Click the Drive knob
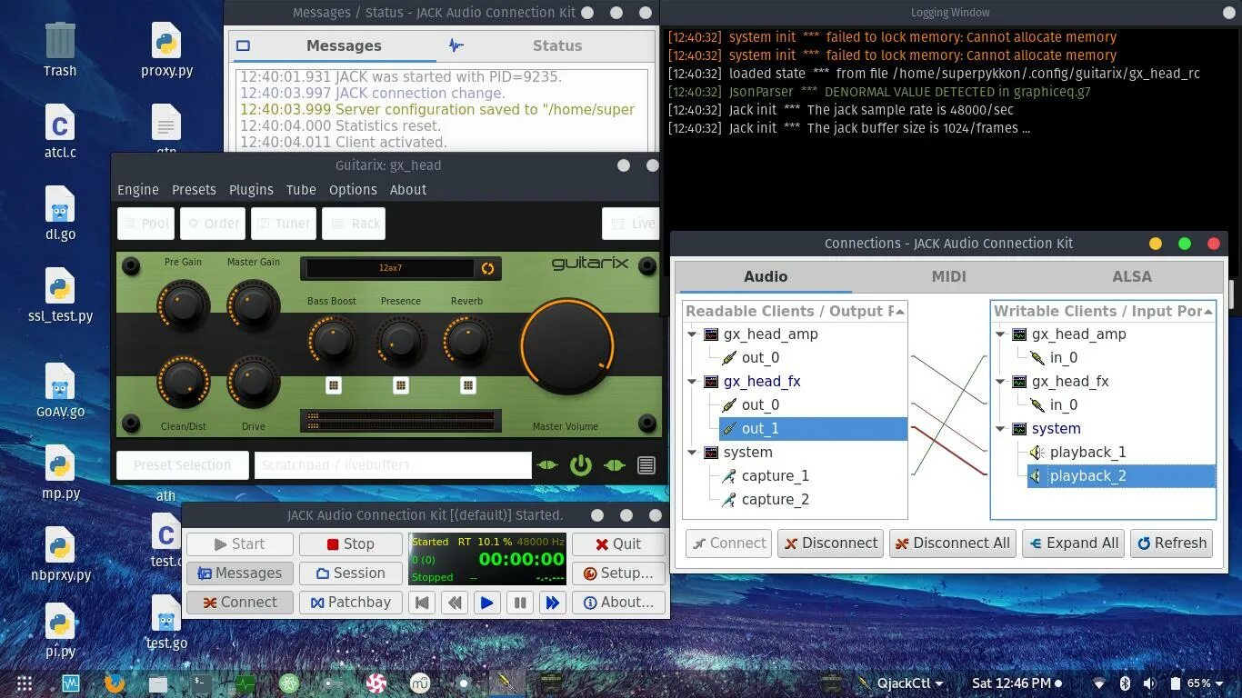1242x698 pixels. tap(254, 381)
